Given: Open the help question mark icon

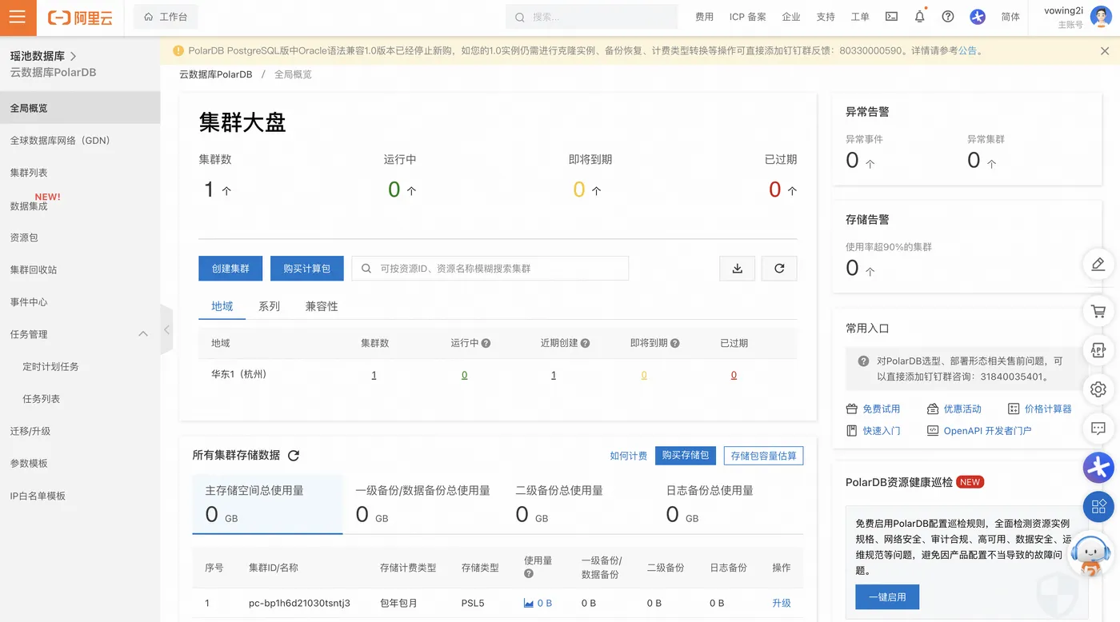Looking at the screenshot, I should (948, 17).
